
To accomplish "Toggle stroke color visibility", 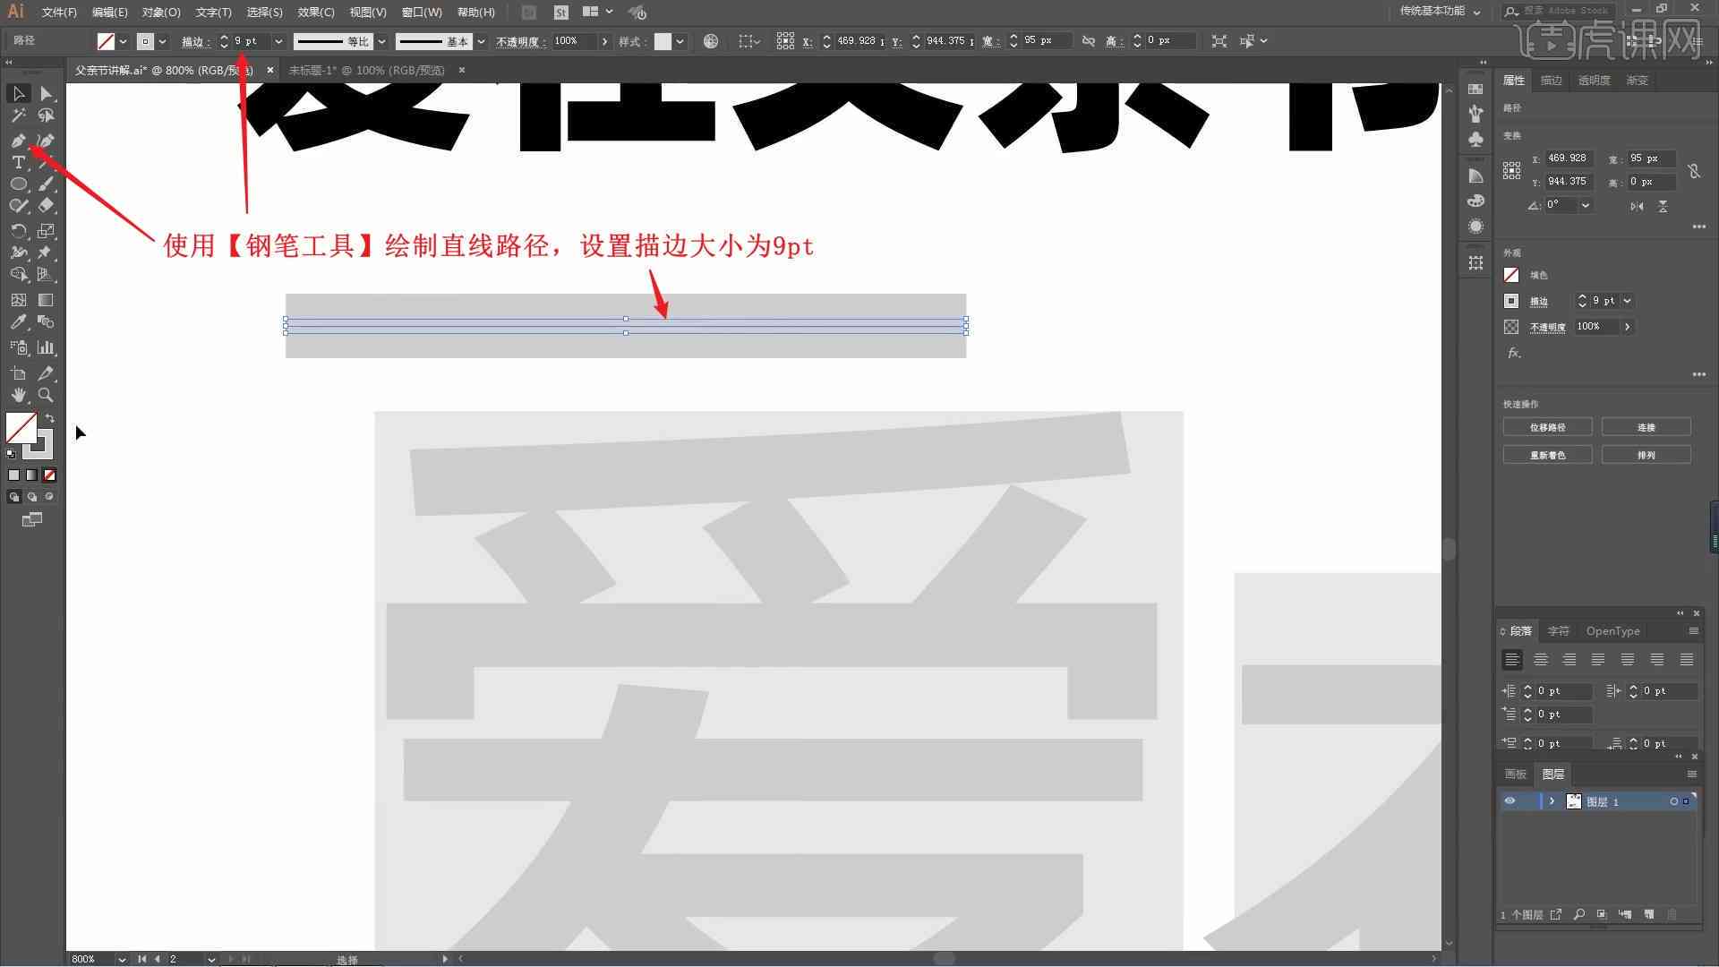I will 1511,300.
